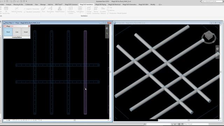Click view scale in floor plan control bar

click(8, 120)
